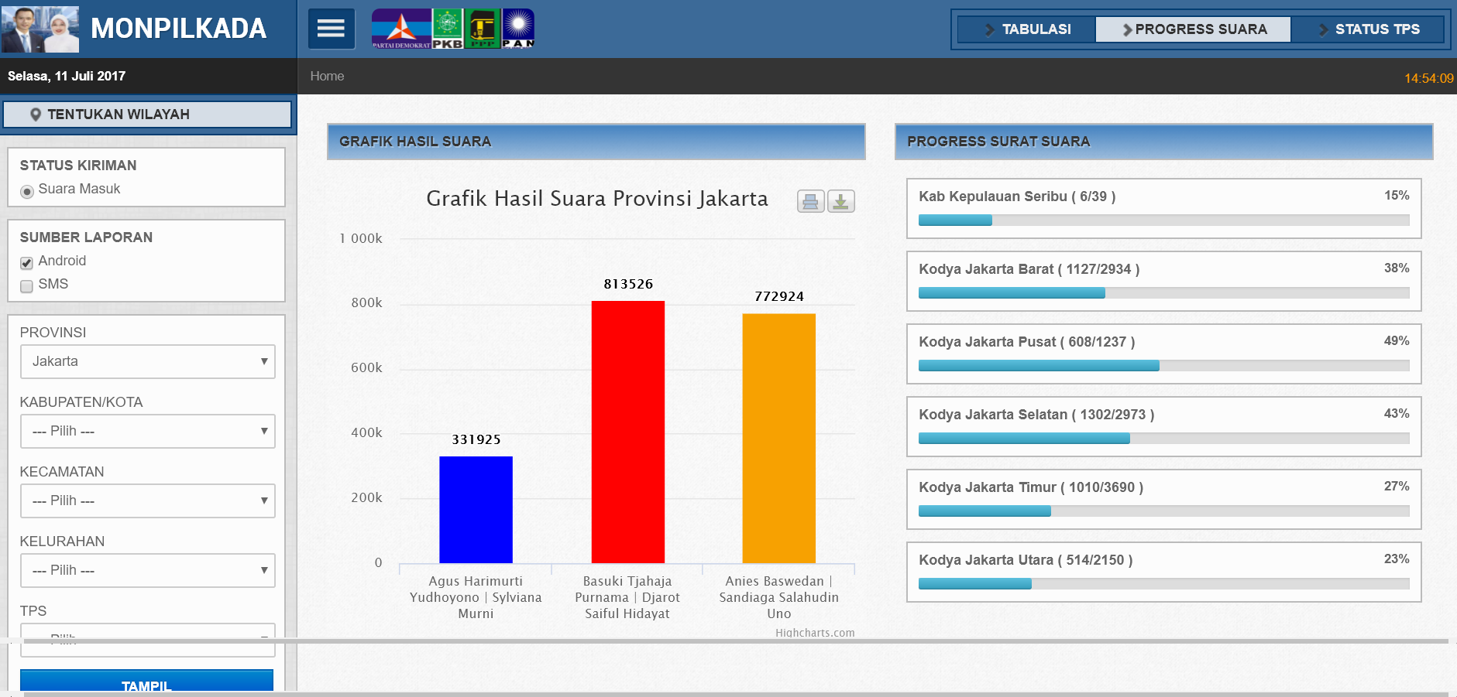Expand the Kelurahan dropdown
Image resolution: width=1457 pixels, height=697 pixels.
pos(148,570)
